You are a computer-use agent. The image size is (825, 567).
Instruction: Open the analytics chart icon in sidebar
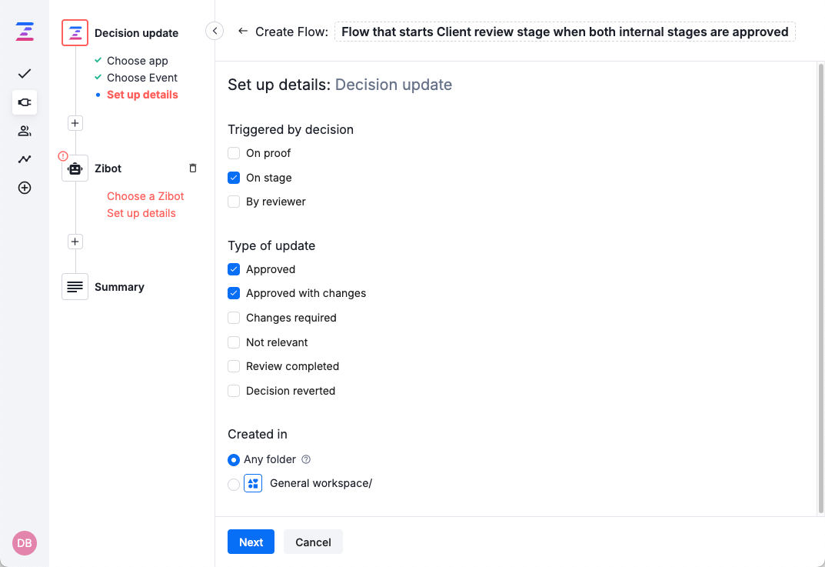tap(25, 159)
